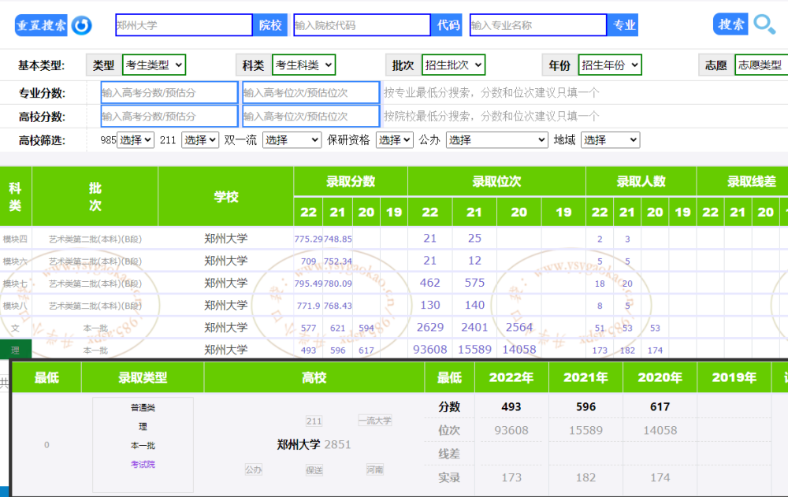Focus the 高校分数 ranking input field
This screenshot has height=497, width=788.
click(x=310, y=116)
